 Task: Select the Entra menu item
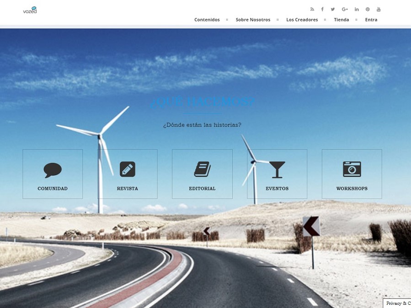point(371,20)
